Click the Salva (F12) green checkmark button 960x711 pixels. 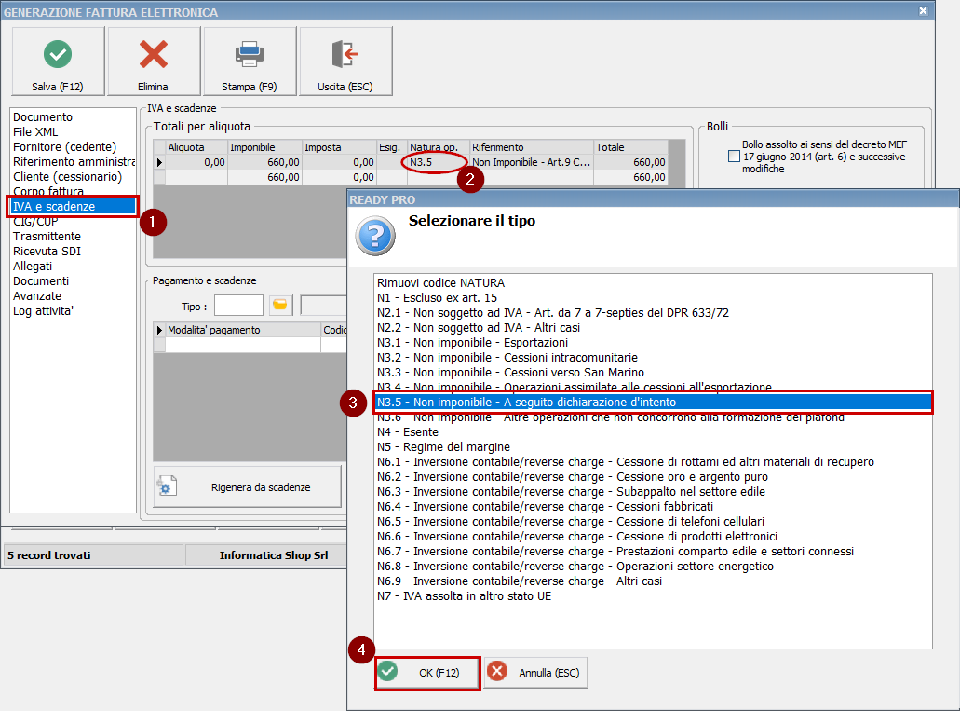click(x=58, y=62)
